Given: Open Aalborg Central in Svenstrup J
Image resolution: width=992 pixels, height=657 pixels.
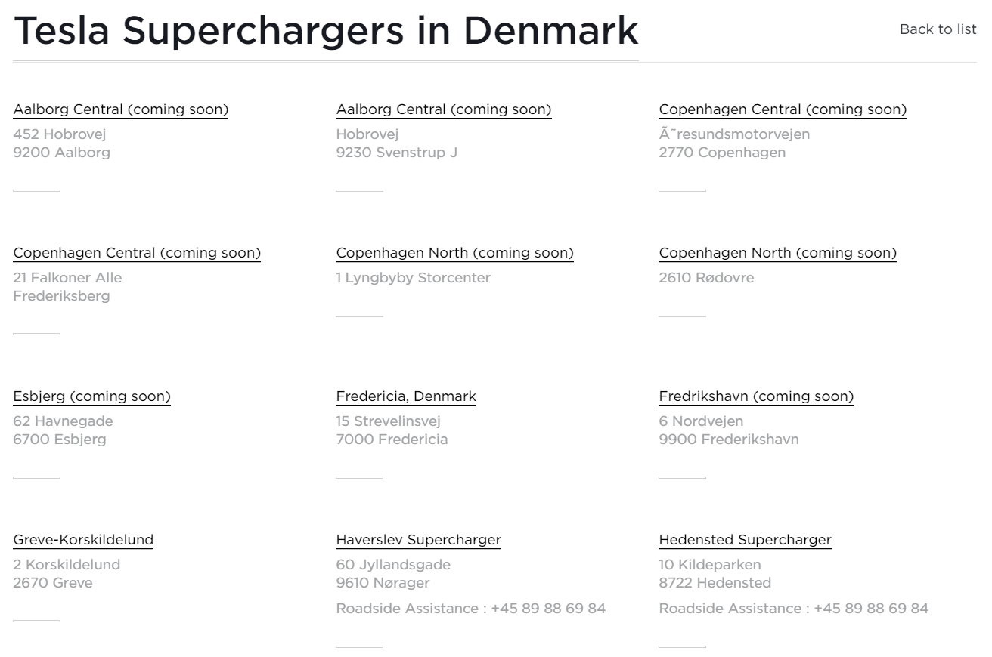Looking at the screenshot, I should [x=444, y=109].
